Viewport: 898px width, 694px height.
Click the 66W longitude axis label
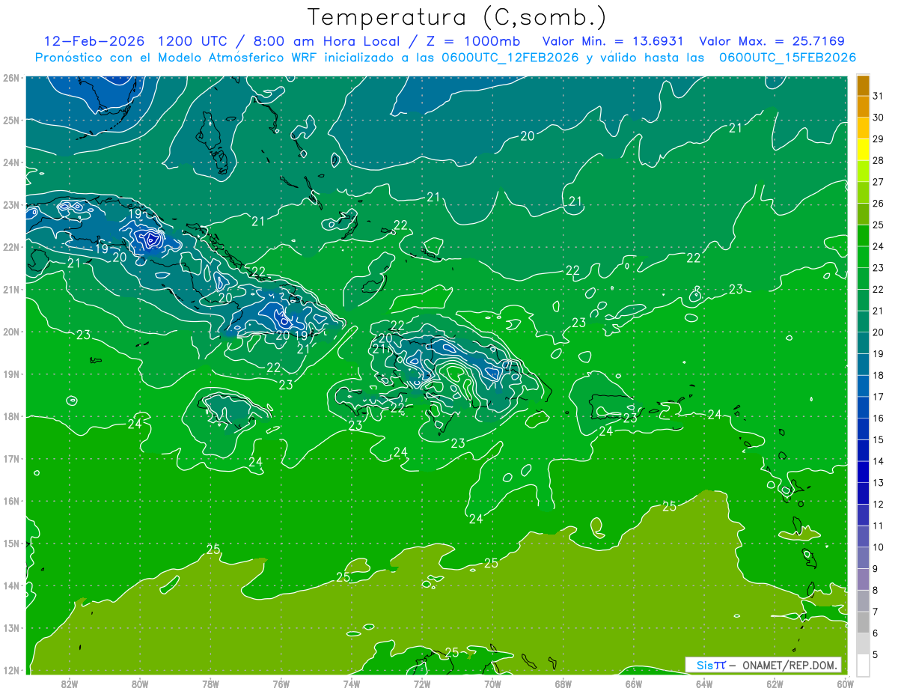tap(633, 683)
